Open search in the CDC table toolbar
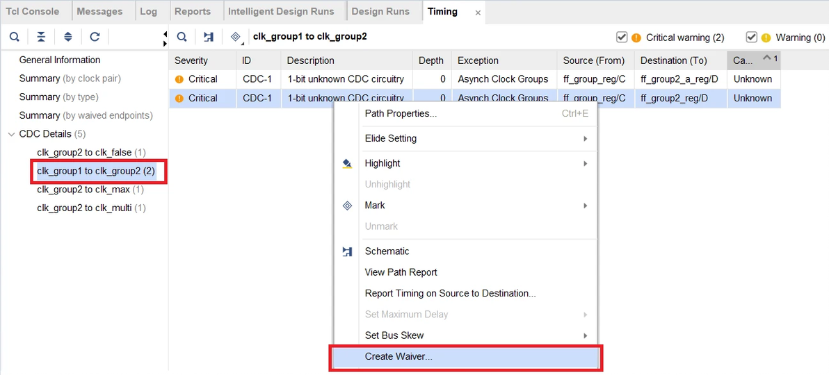Screen dimensions: 829x375 click(x=182, y=37)
